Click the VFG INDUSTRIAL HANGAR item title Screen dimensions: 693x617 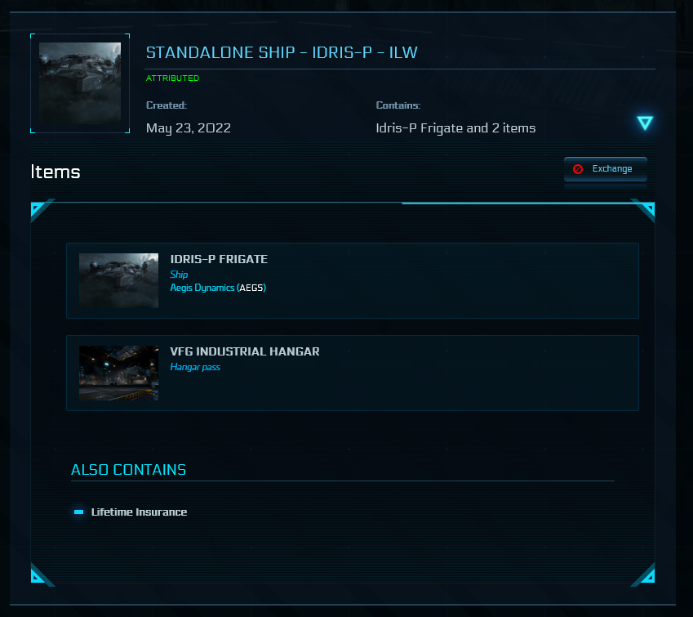click(x=245, y=351)
